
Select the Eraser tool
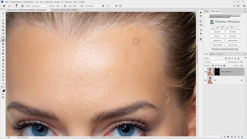coord(3,50)
